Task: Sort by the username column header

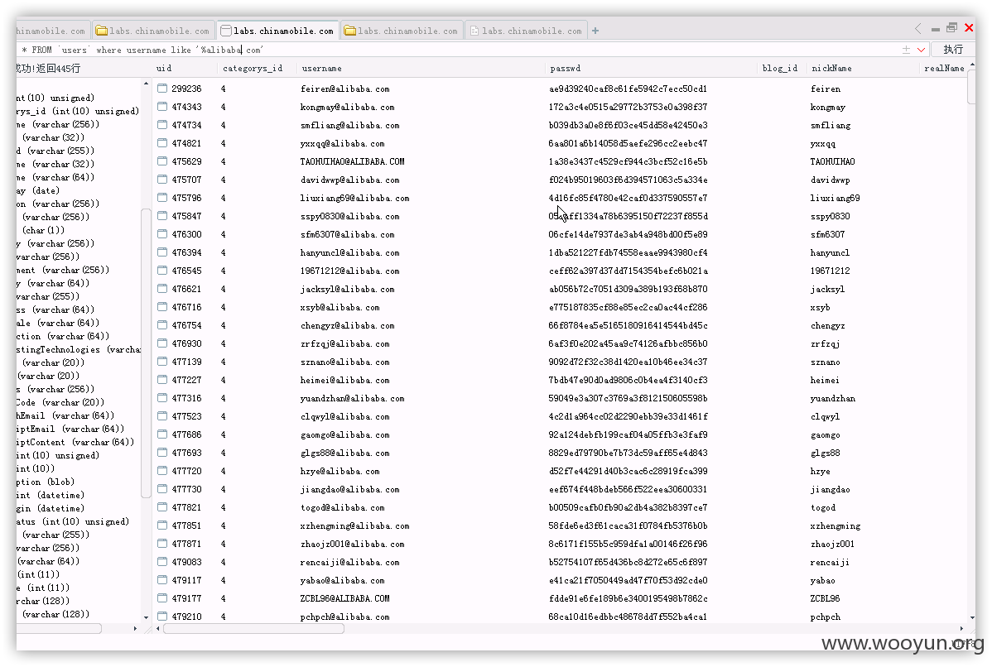Action: click(321, 69)
